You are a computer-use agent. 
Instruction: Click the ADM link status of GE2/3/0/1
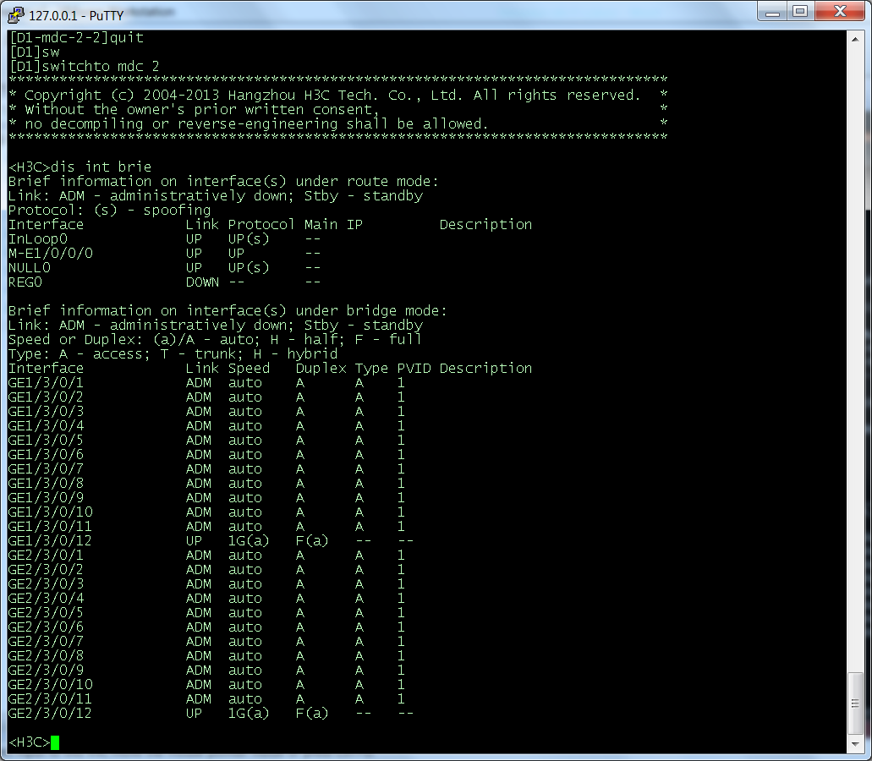pyautogui.click(x=199, y=556)
